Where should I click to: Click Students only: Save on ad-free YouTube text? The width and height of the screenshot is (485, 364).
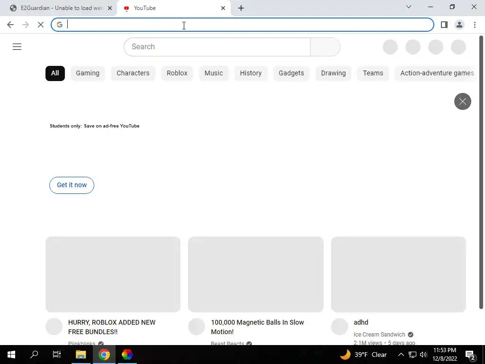(x=95, y=126)
